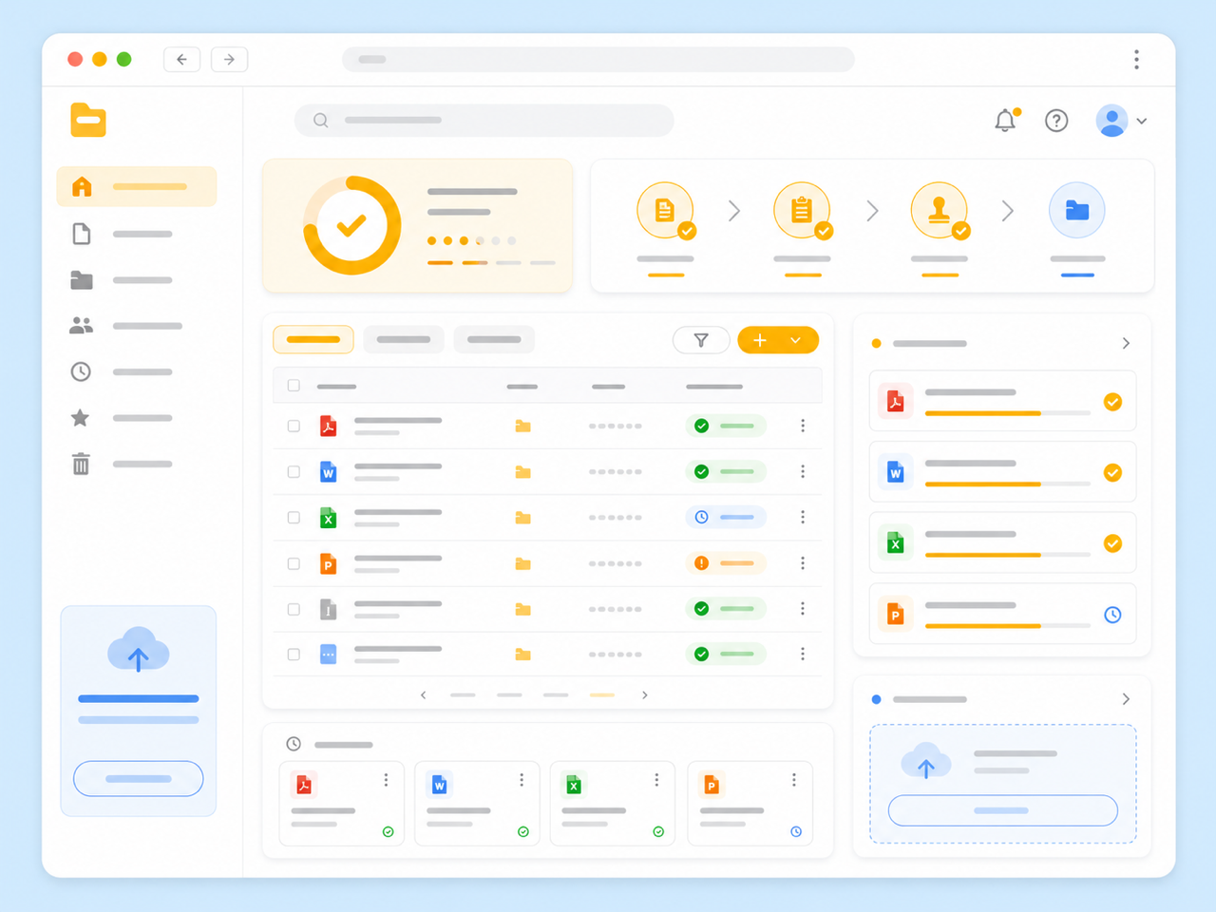Select the clipboard step icon in workflow
The height and width of the screenshot is (912, 1216).
pos(802,210)
